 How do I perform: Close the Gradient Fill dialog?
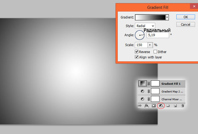[x=194, y=6]
